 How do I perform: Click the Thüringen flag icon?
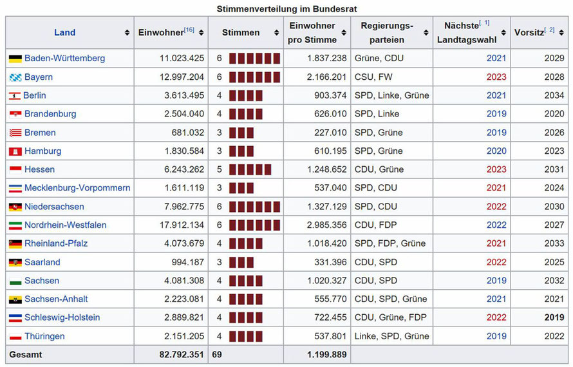pos(15,337)
